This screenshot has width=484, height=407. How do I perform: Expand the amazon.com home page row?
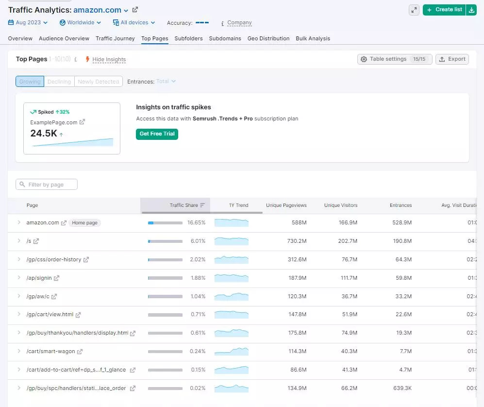[x=19, y=222]
